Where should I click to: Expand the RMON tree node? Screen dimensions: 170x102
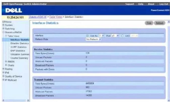tap(6, 61)
